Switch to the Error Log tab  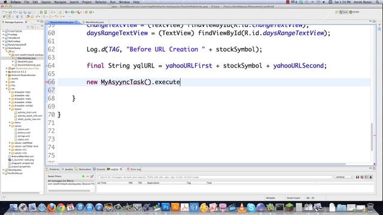tap(134, 169)
